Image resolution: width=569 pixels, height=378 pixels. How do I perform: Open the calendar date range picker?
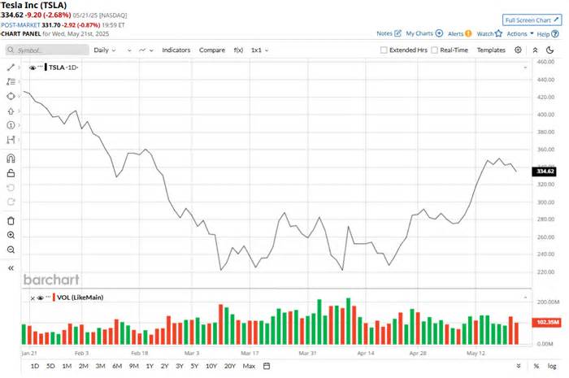click(267, 366)
